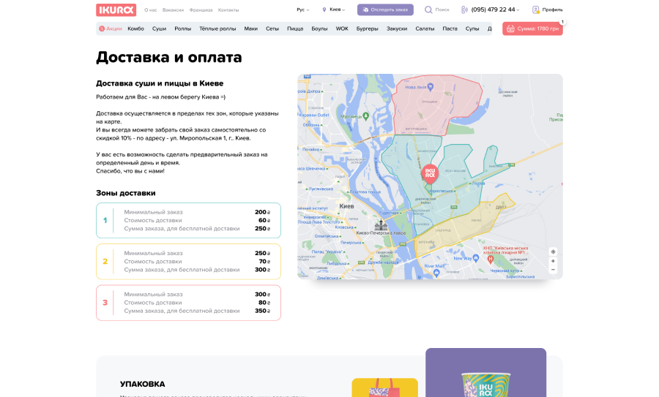The image size is (659, 397).
Task: Select the Бургеры category
Action: tap(368, 29)
